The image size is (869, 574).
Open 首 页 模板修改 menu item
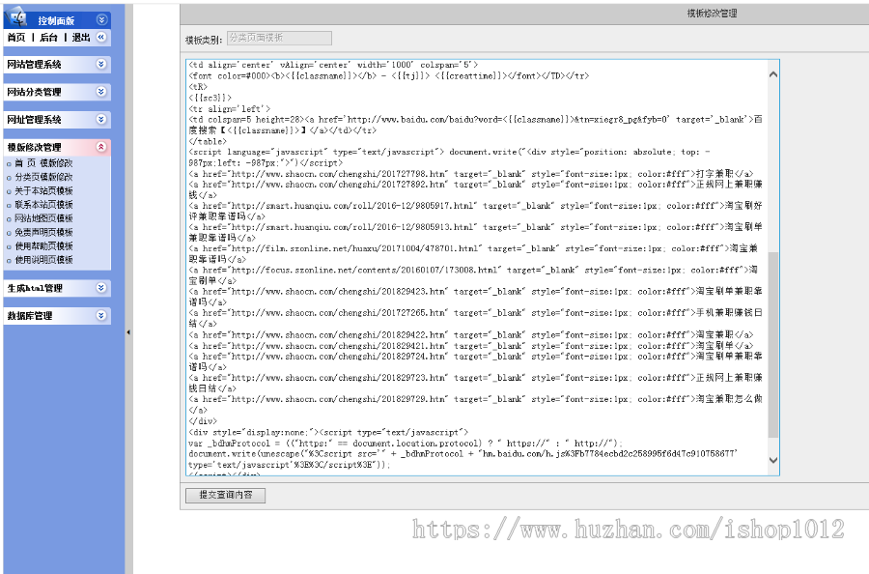pyautogui.click(x=43, y=163)
